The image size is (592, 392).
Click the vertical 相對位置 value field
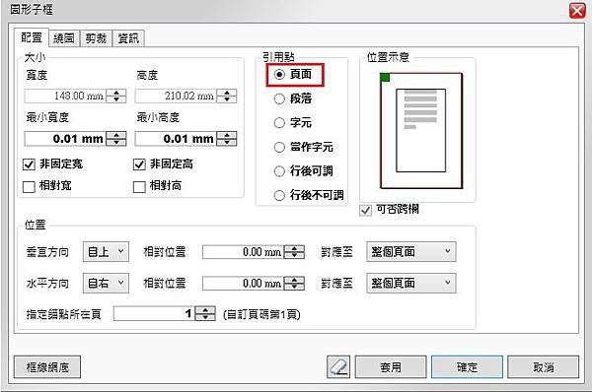(243, 252)
